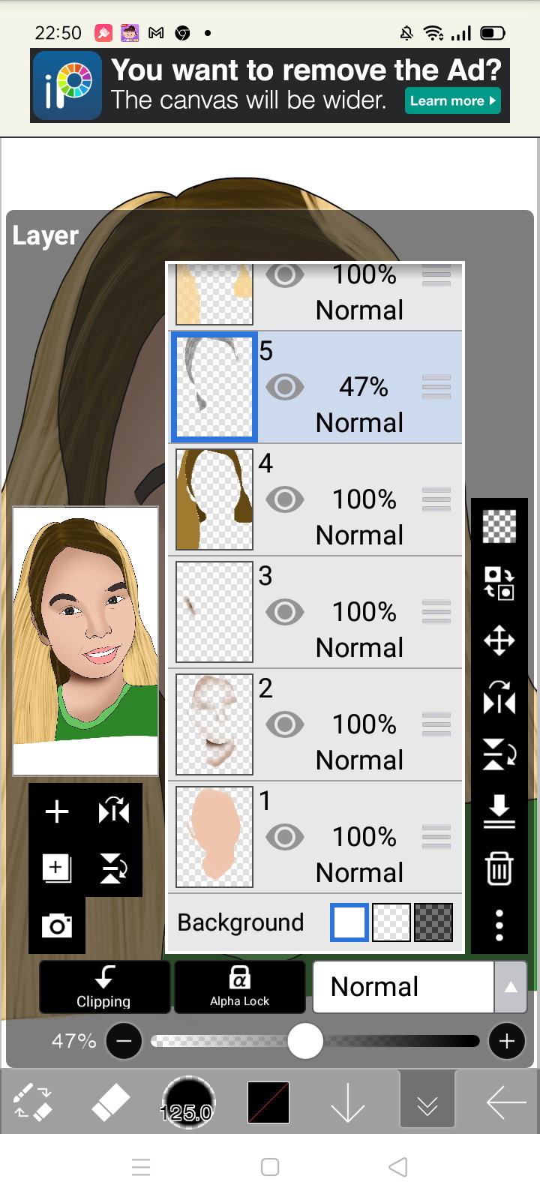Viewport: 540px width, 1200px height.
Task: Select layer 3 in the layer list
Action: click(x=315, y=612)
